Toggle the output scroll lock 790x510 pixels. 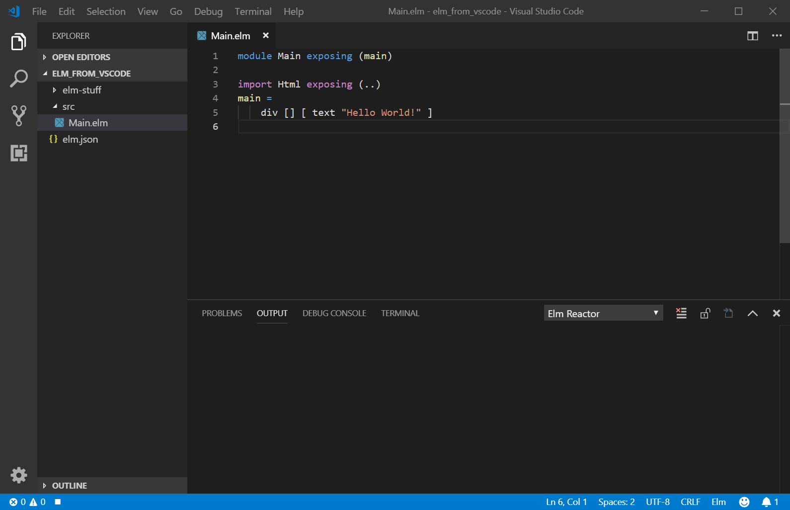705,313
